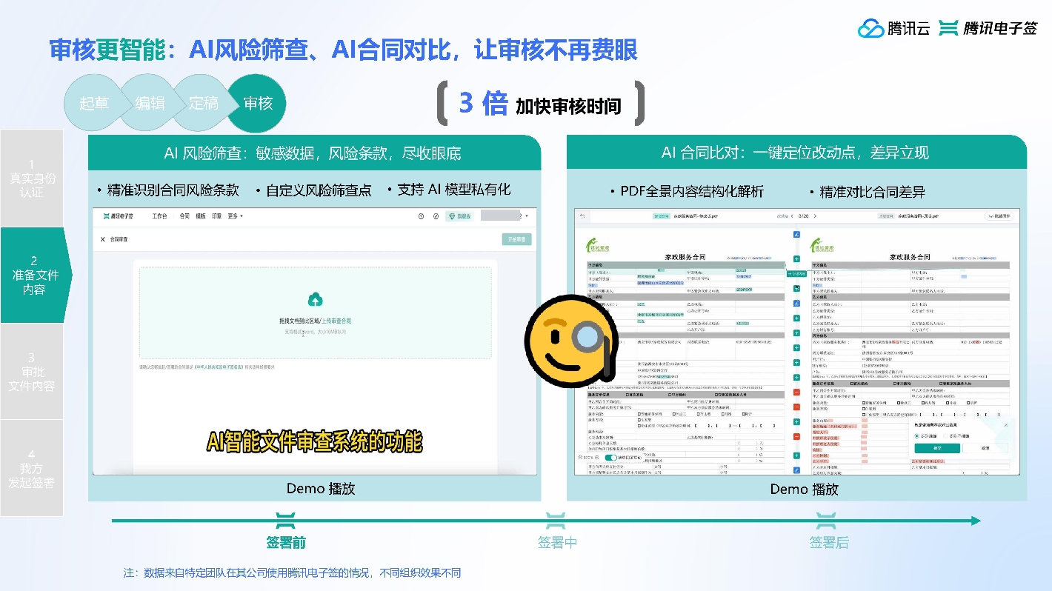Toggle the synchronized scrolling switch
The height and width of the screenshot is (591, 1052).
pos(611,457)
